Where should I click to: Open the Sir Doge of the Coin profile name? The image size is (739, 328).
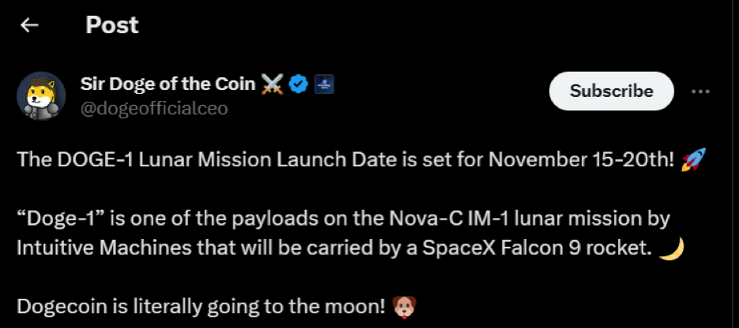pos(168,84)
